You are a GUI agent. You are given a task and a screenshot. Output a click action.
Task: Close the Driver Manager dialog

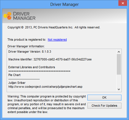tap(123, 3)
